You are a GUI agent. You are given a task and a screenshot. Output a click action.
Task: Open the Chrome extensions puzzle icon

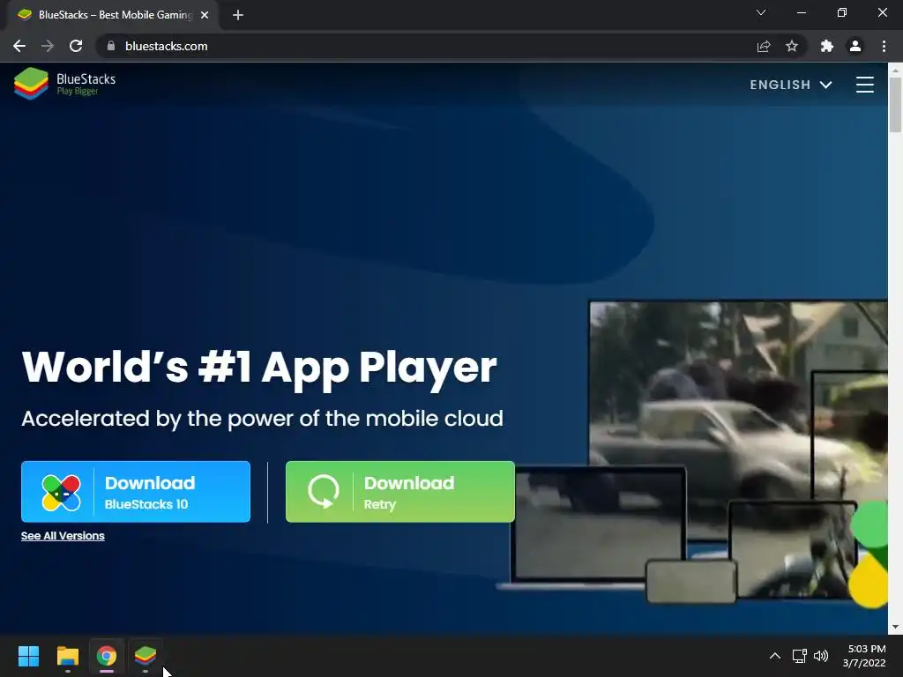(x=826, y=46)
